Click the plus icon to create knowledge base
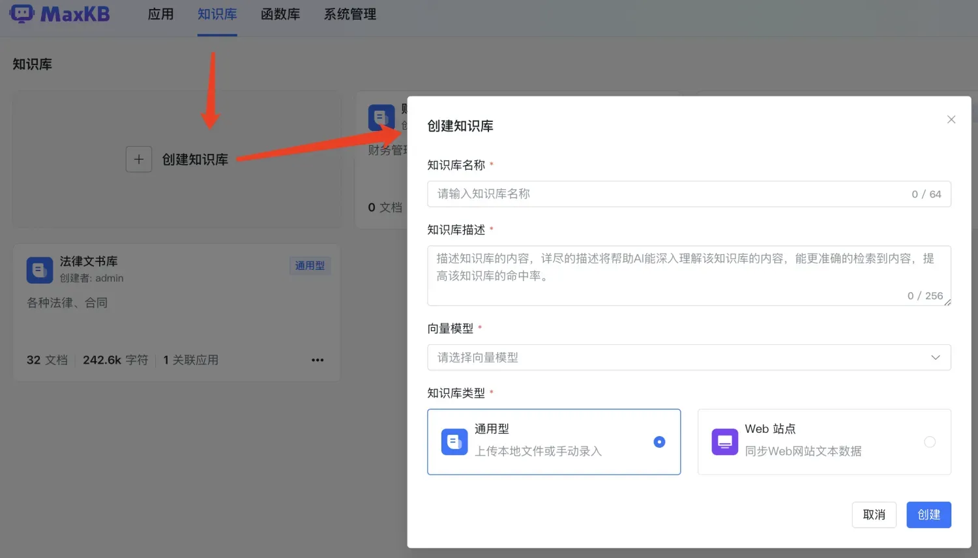This screenshot has width=978, height=558. coord(139,159)
